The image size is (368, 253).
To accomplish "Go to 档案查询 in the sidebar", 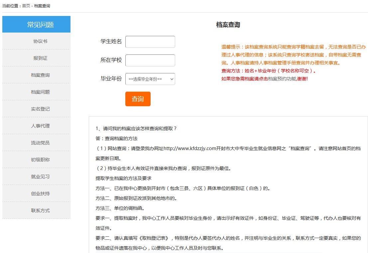I will click(40, 75).
